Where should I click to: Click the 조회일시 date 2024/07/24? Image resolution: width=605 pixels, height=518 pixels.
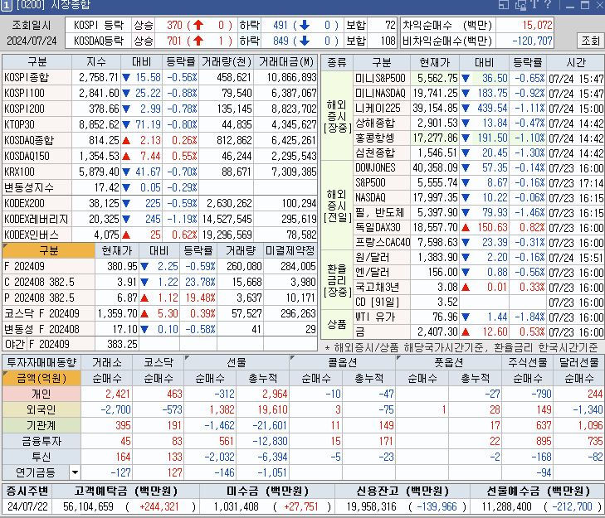click(x=32, y=41)
